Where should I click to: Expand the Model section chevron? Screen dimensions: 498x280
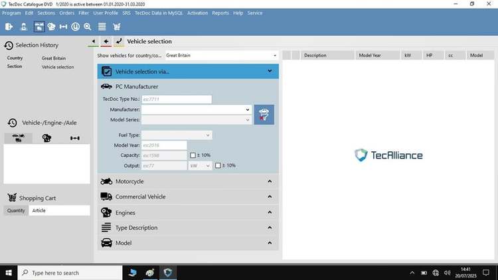coord(270,243)
